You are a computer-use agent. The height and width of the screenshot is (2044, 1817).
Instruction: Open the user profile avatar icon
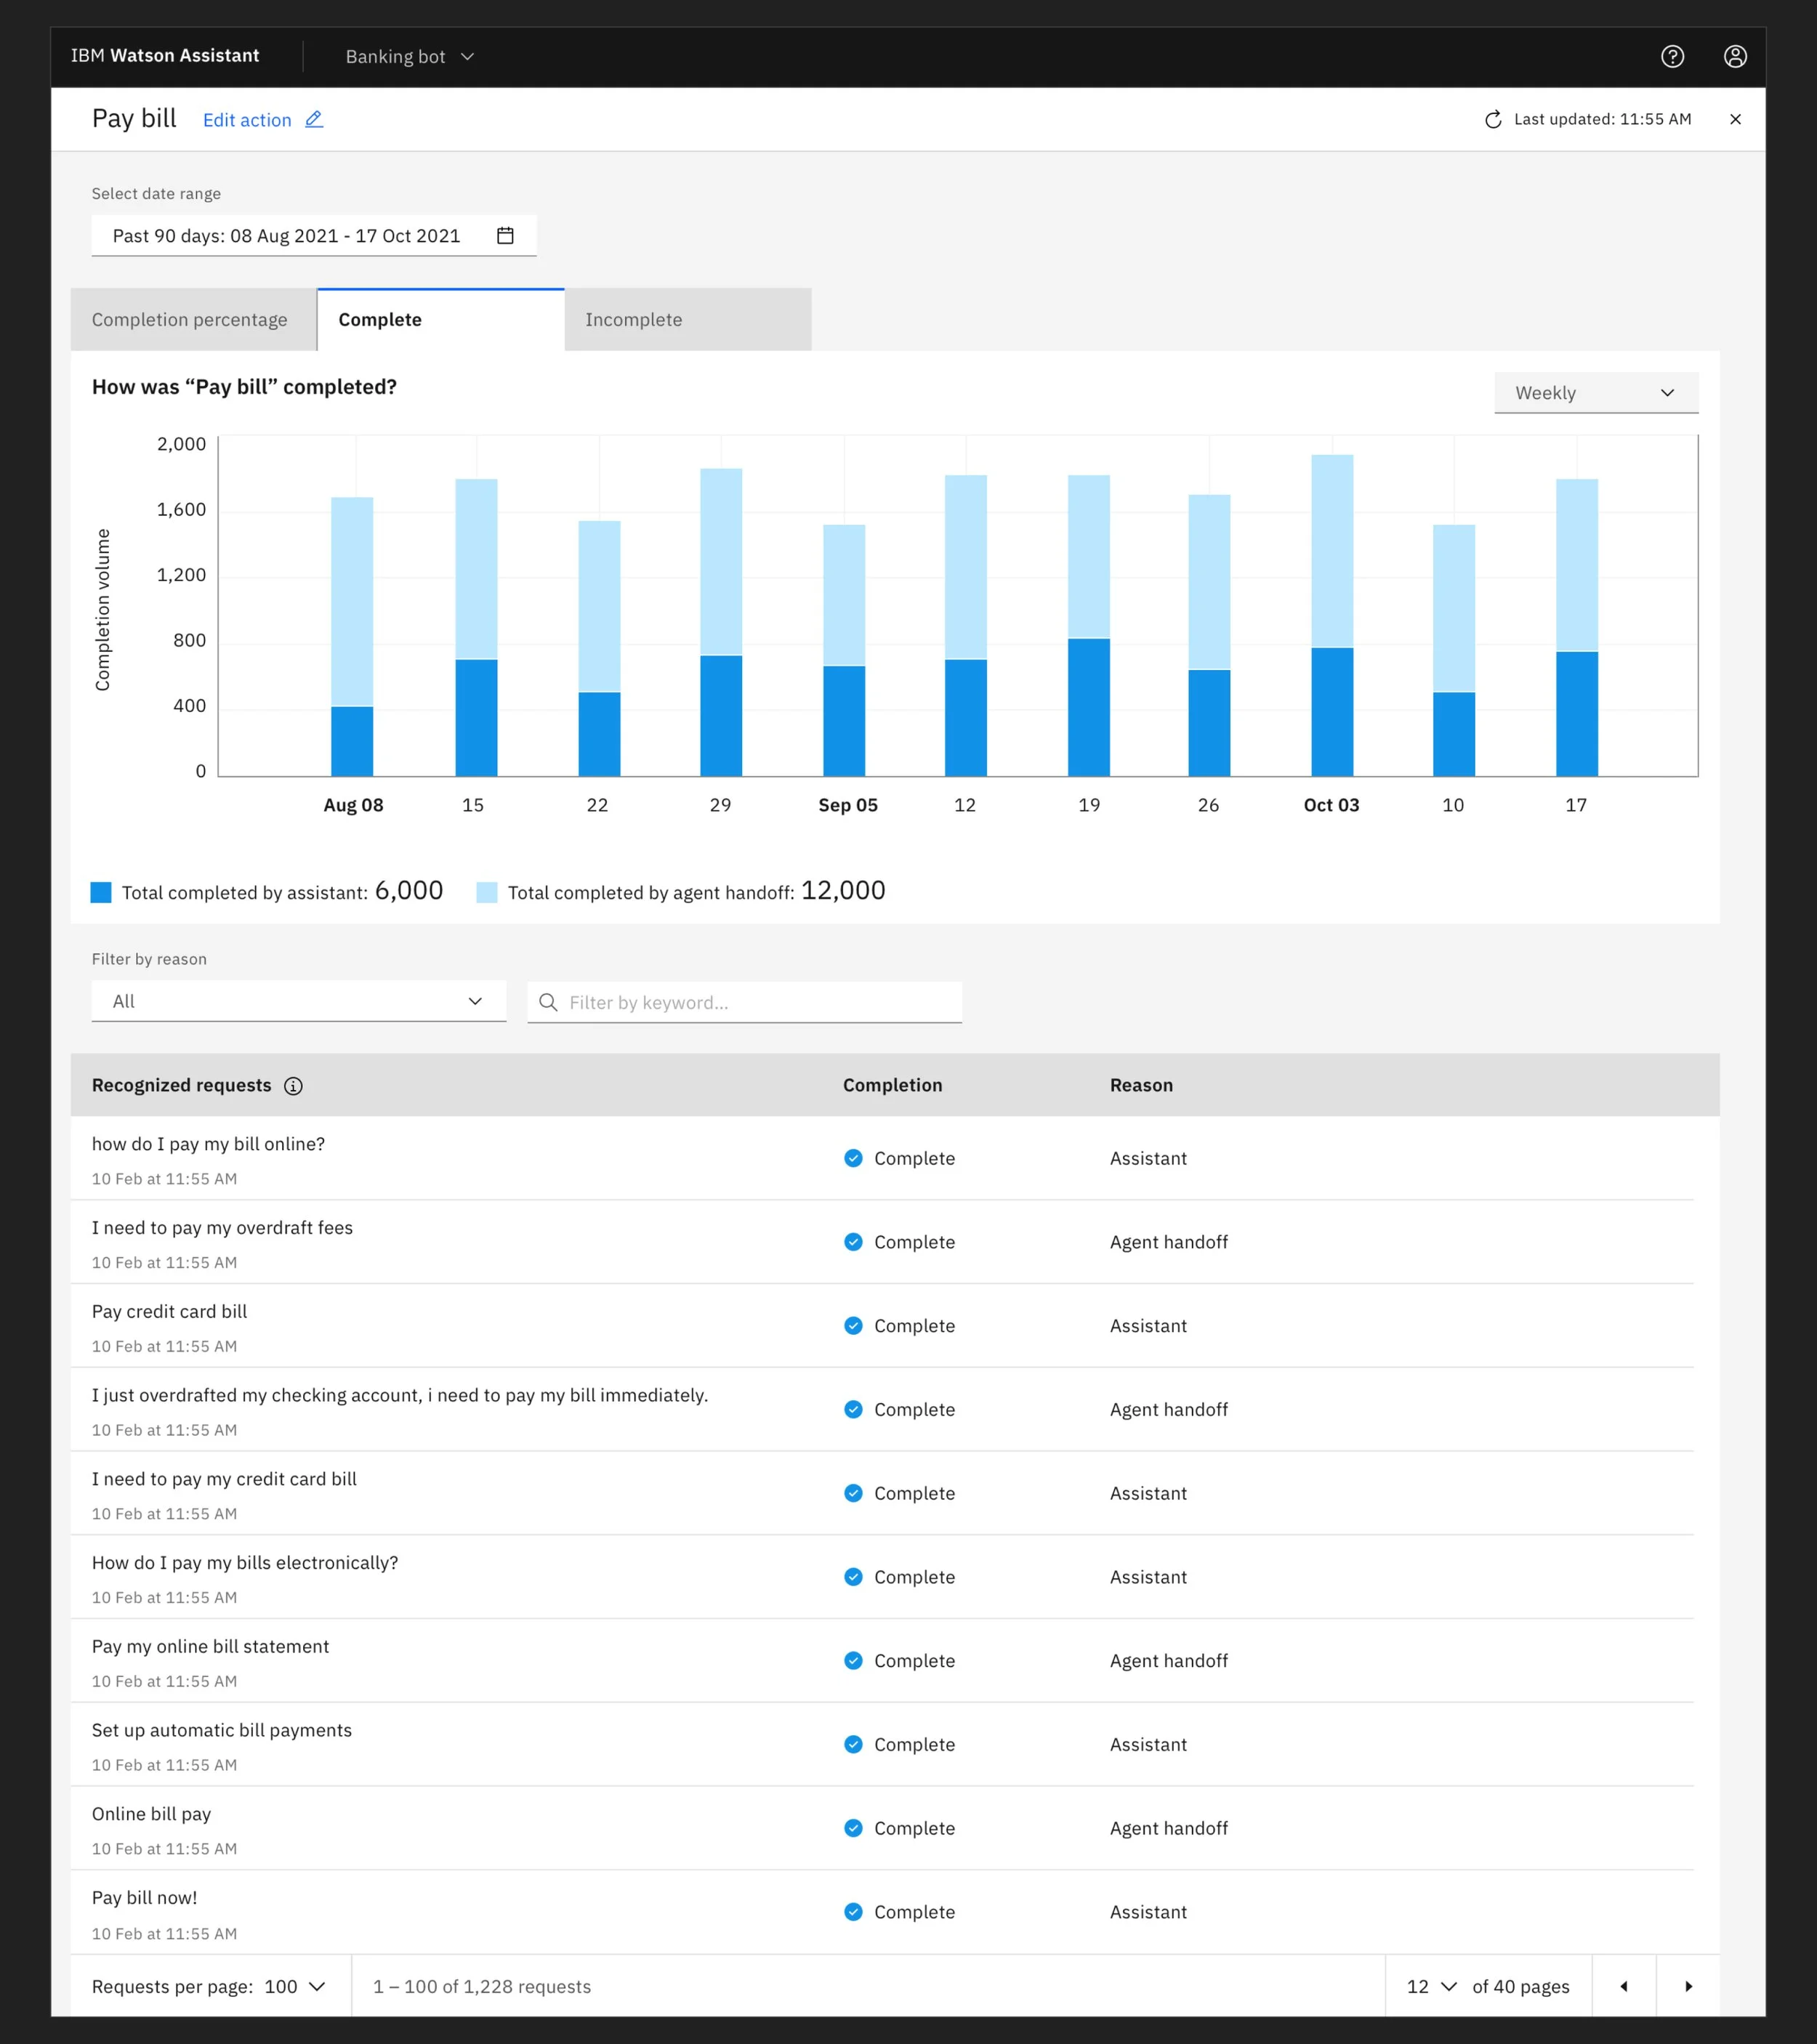1735,57
